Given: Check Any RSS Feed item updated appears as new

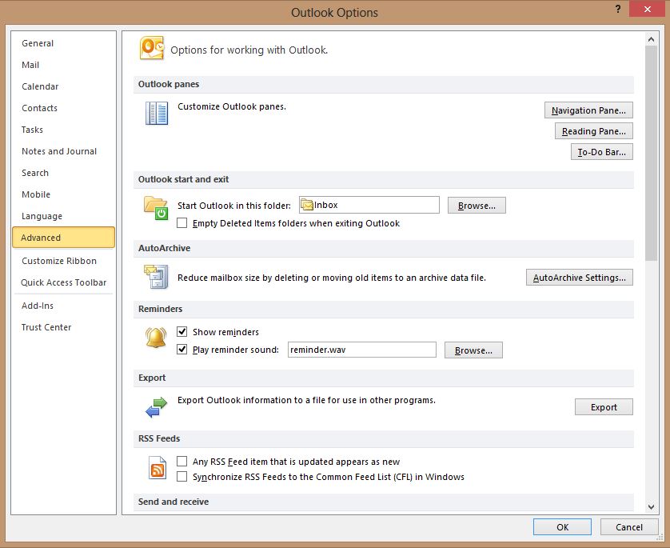Looking at the screenshot, I should tap(182, 462).
